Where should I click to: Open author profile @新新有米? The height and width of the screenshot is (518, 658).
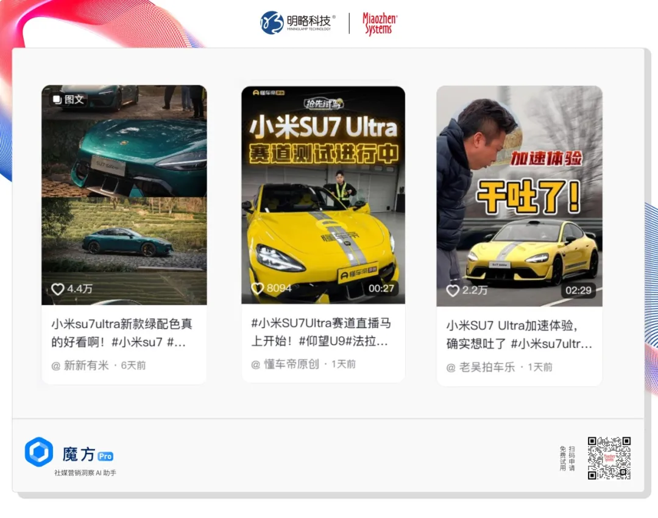tap(80, 365)
